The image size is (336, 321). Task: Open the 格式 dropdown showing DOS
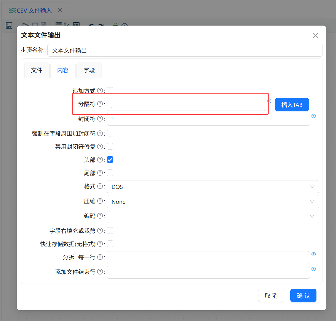click(x=213, y=187)
